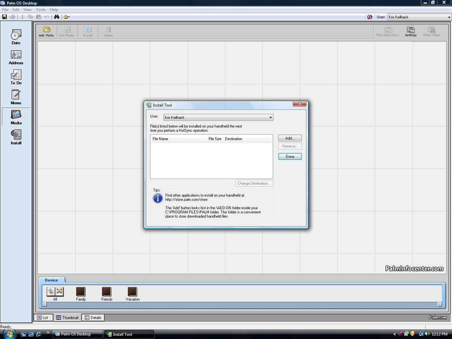452x339 pixels.
Task: Click the Cut scissors icon in the toolbar
Action: (x=22, y=17)
